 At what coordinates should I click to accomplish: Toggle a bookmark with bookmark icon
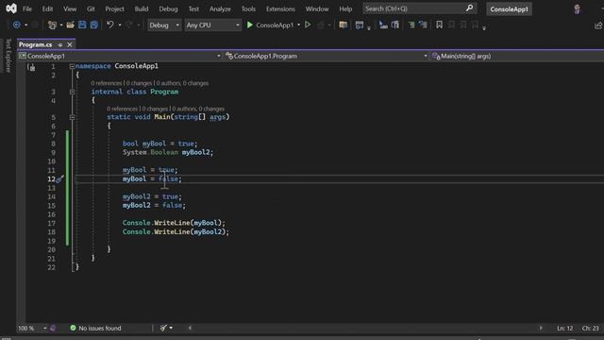(439, 25)
